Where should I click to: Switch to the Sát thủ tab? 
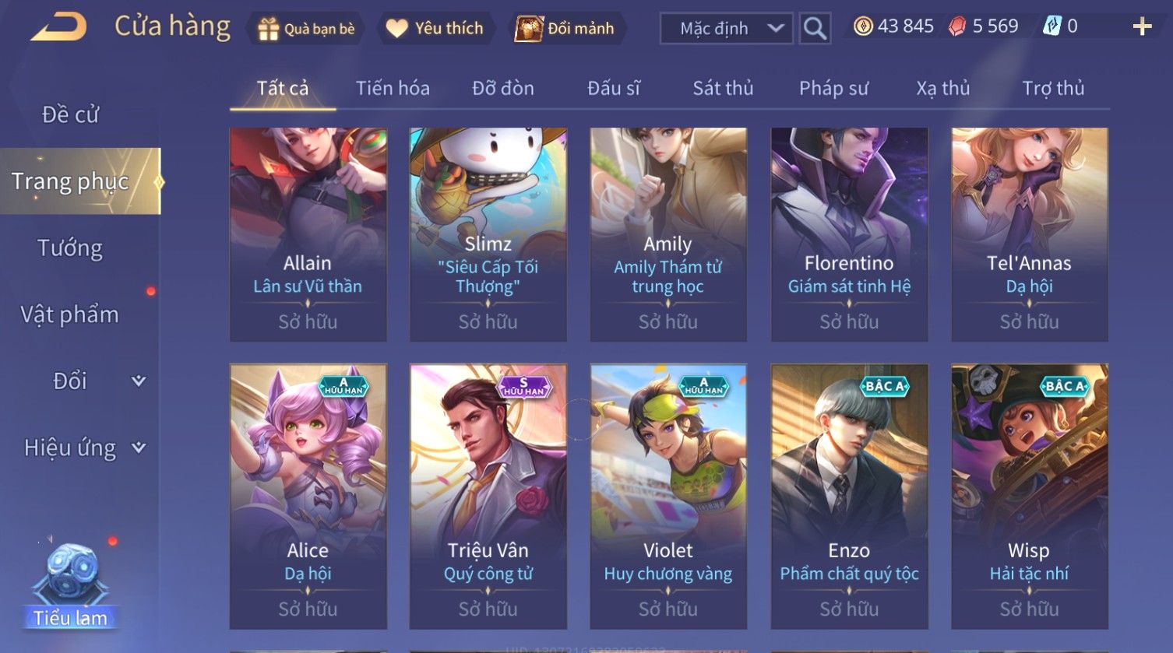[x=723, y=88]
